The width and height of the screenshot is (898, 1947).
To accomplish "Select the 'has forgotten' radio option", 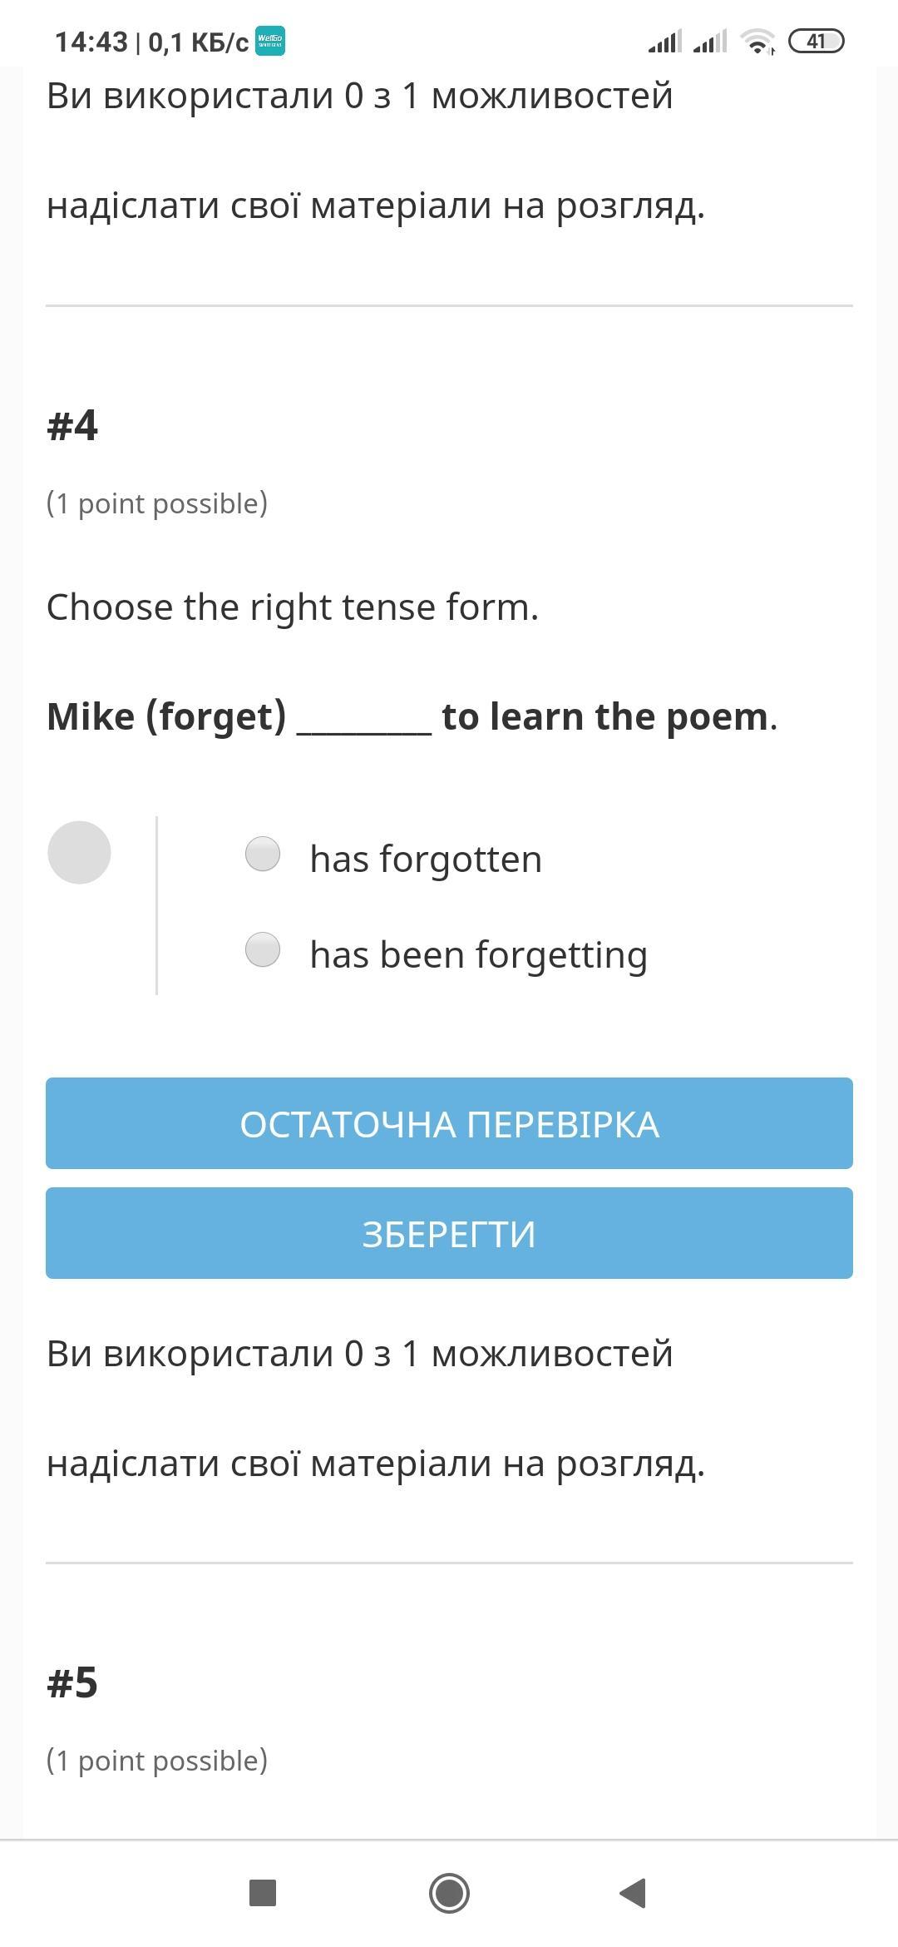I will point(263,854).
